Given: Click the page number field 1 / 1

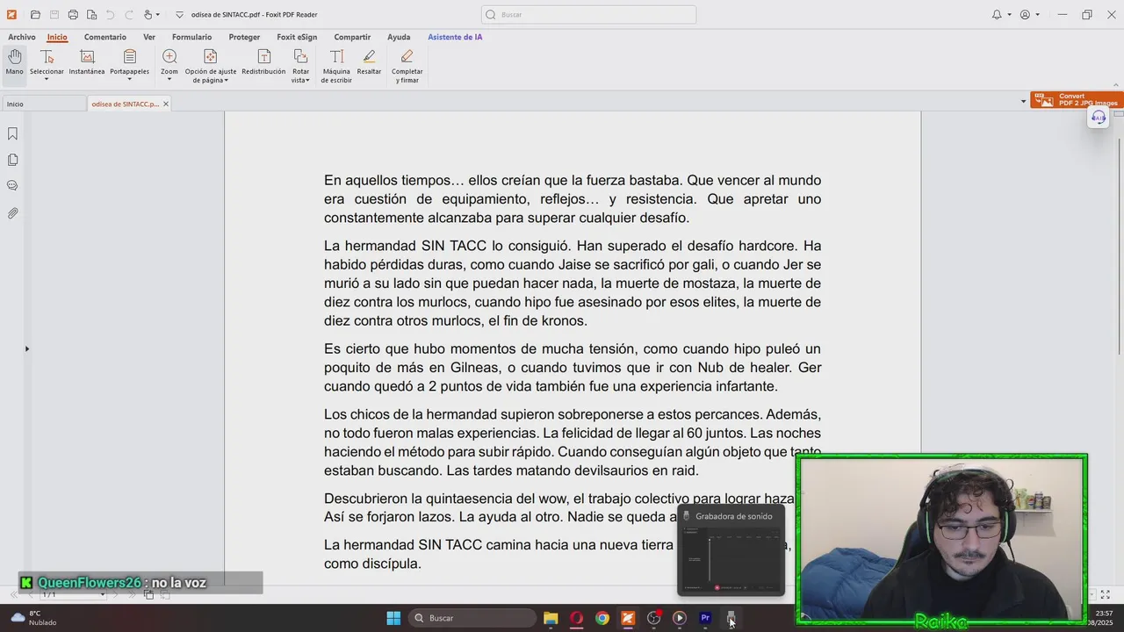Looking at the screenshot, I should [73, 594].
